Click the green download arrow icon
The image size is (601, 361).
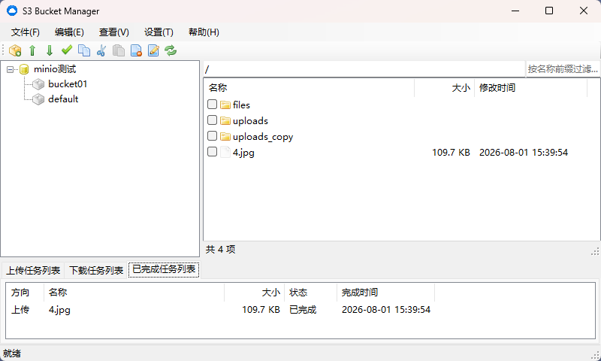[x=50, y=50]
